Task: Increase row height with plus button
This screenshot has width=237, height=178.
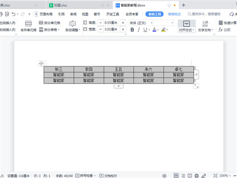Action: coord(123,23)
